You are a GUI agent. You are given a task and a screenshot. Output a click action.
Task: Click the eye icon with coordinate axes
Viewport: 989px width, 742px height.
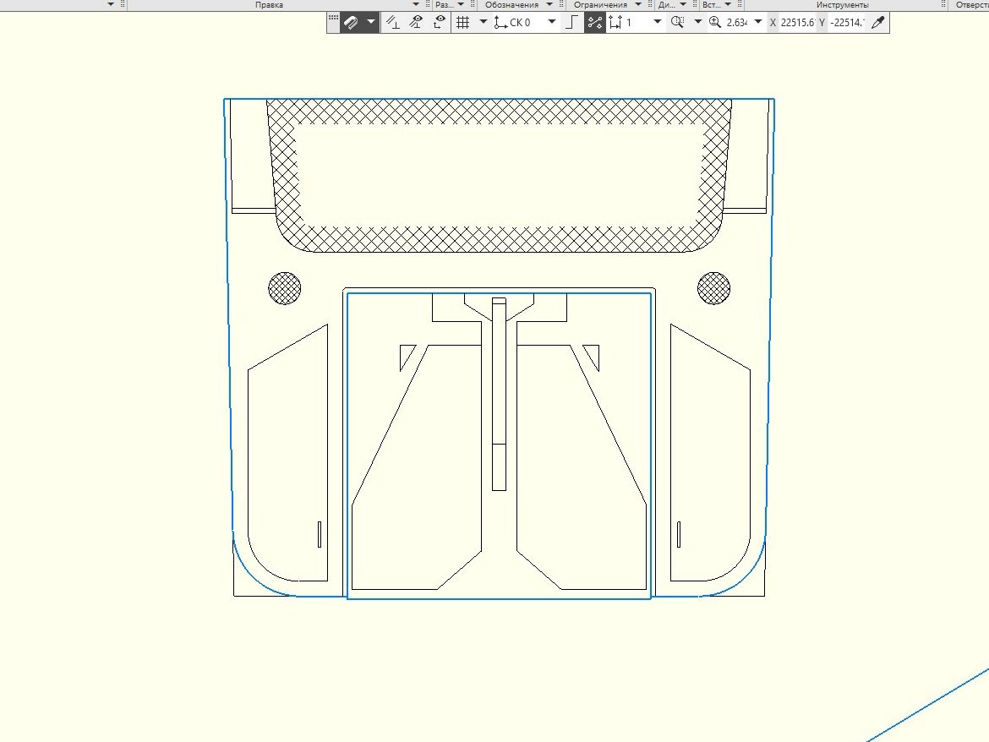click(x=440, y=23)
